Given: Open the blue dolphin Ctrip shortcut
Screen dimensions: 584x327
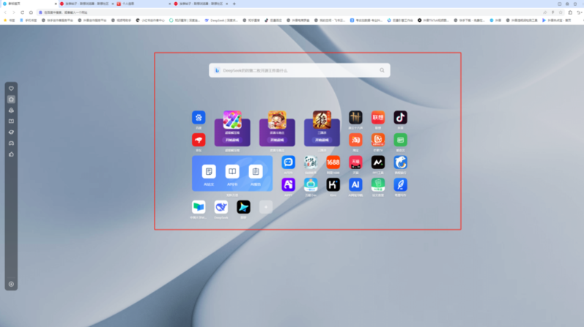Looking at the screenshot, I should pyautogui.click(x=400, y=162).
